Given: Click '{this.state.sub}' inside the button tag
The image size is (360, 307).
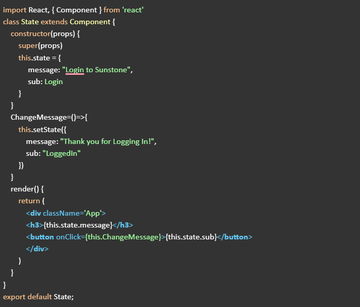Looking at the screenshot, I should [x=191, y=237].
